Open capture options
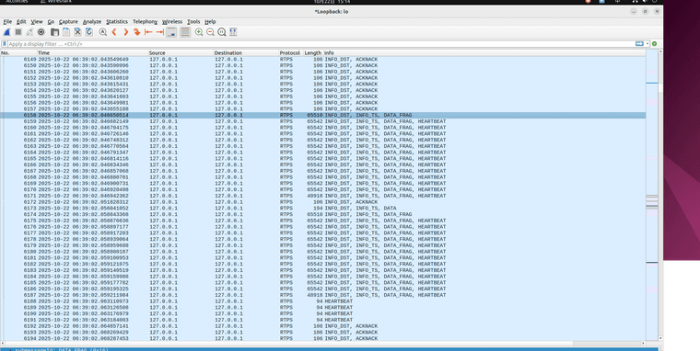Image resolution: width=700 pixels, height=351 pixels. [41, 32]
